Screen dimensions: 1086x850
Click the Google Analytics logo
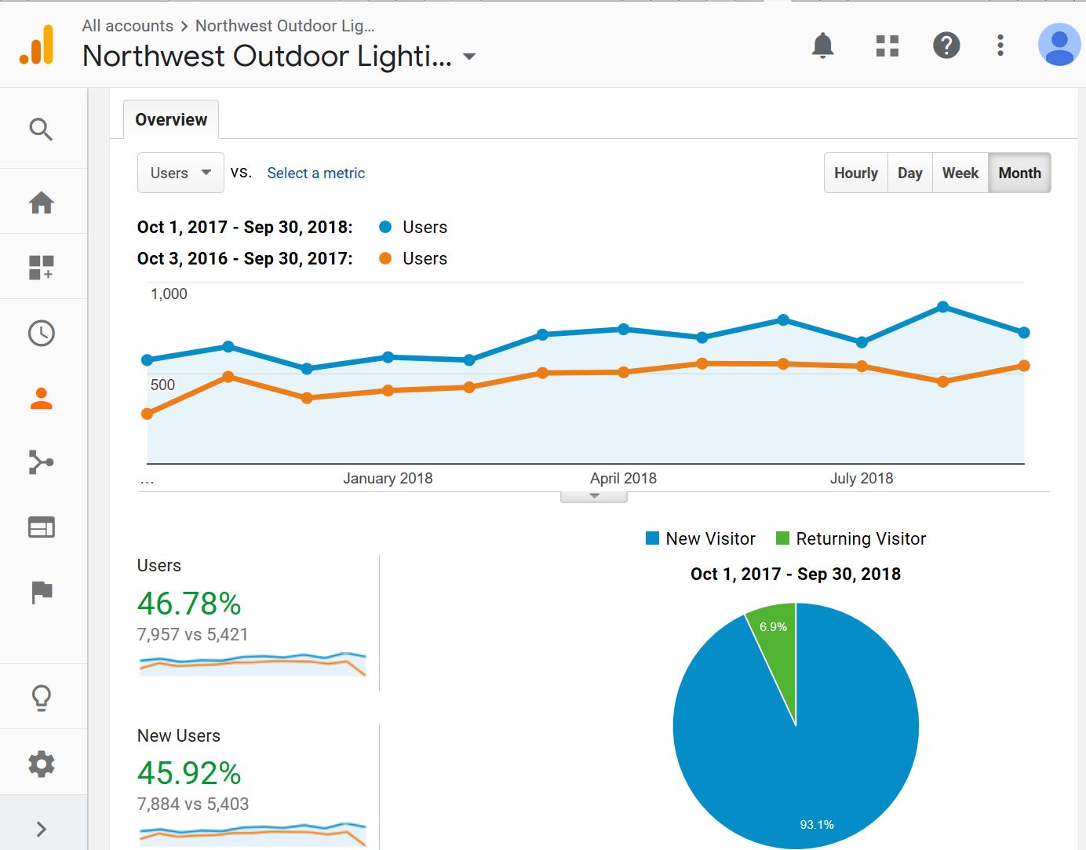[37, 45]
